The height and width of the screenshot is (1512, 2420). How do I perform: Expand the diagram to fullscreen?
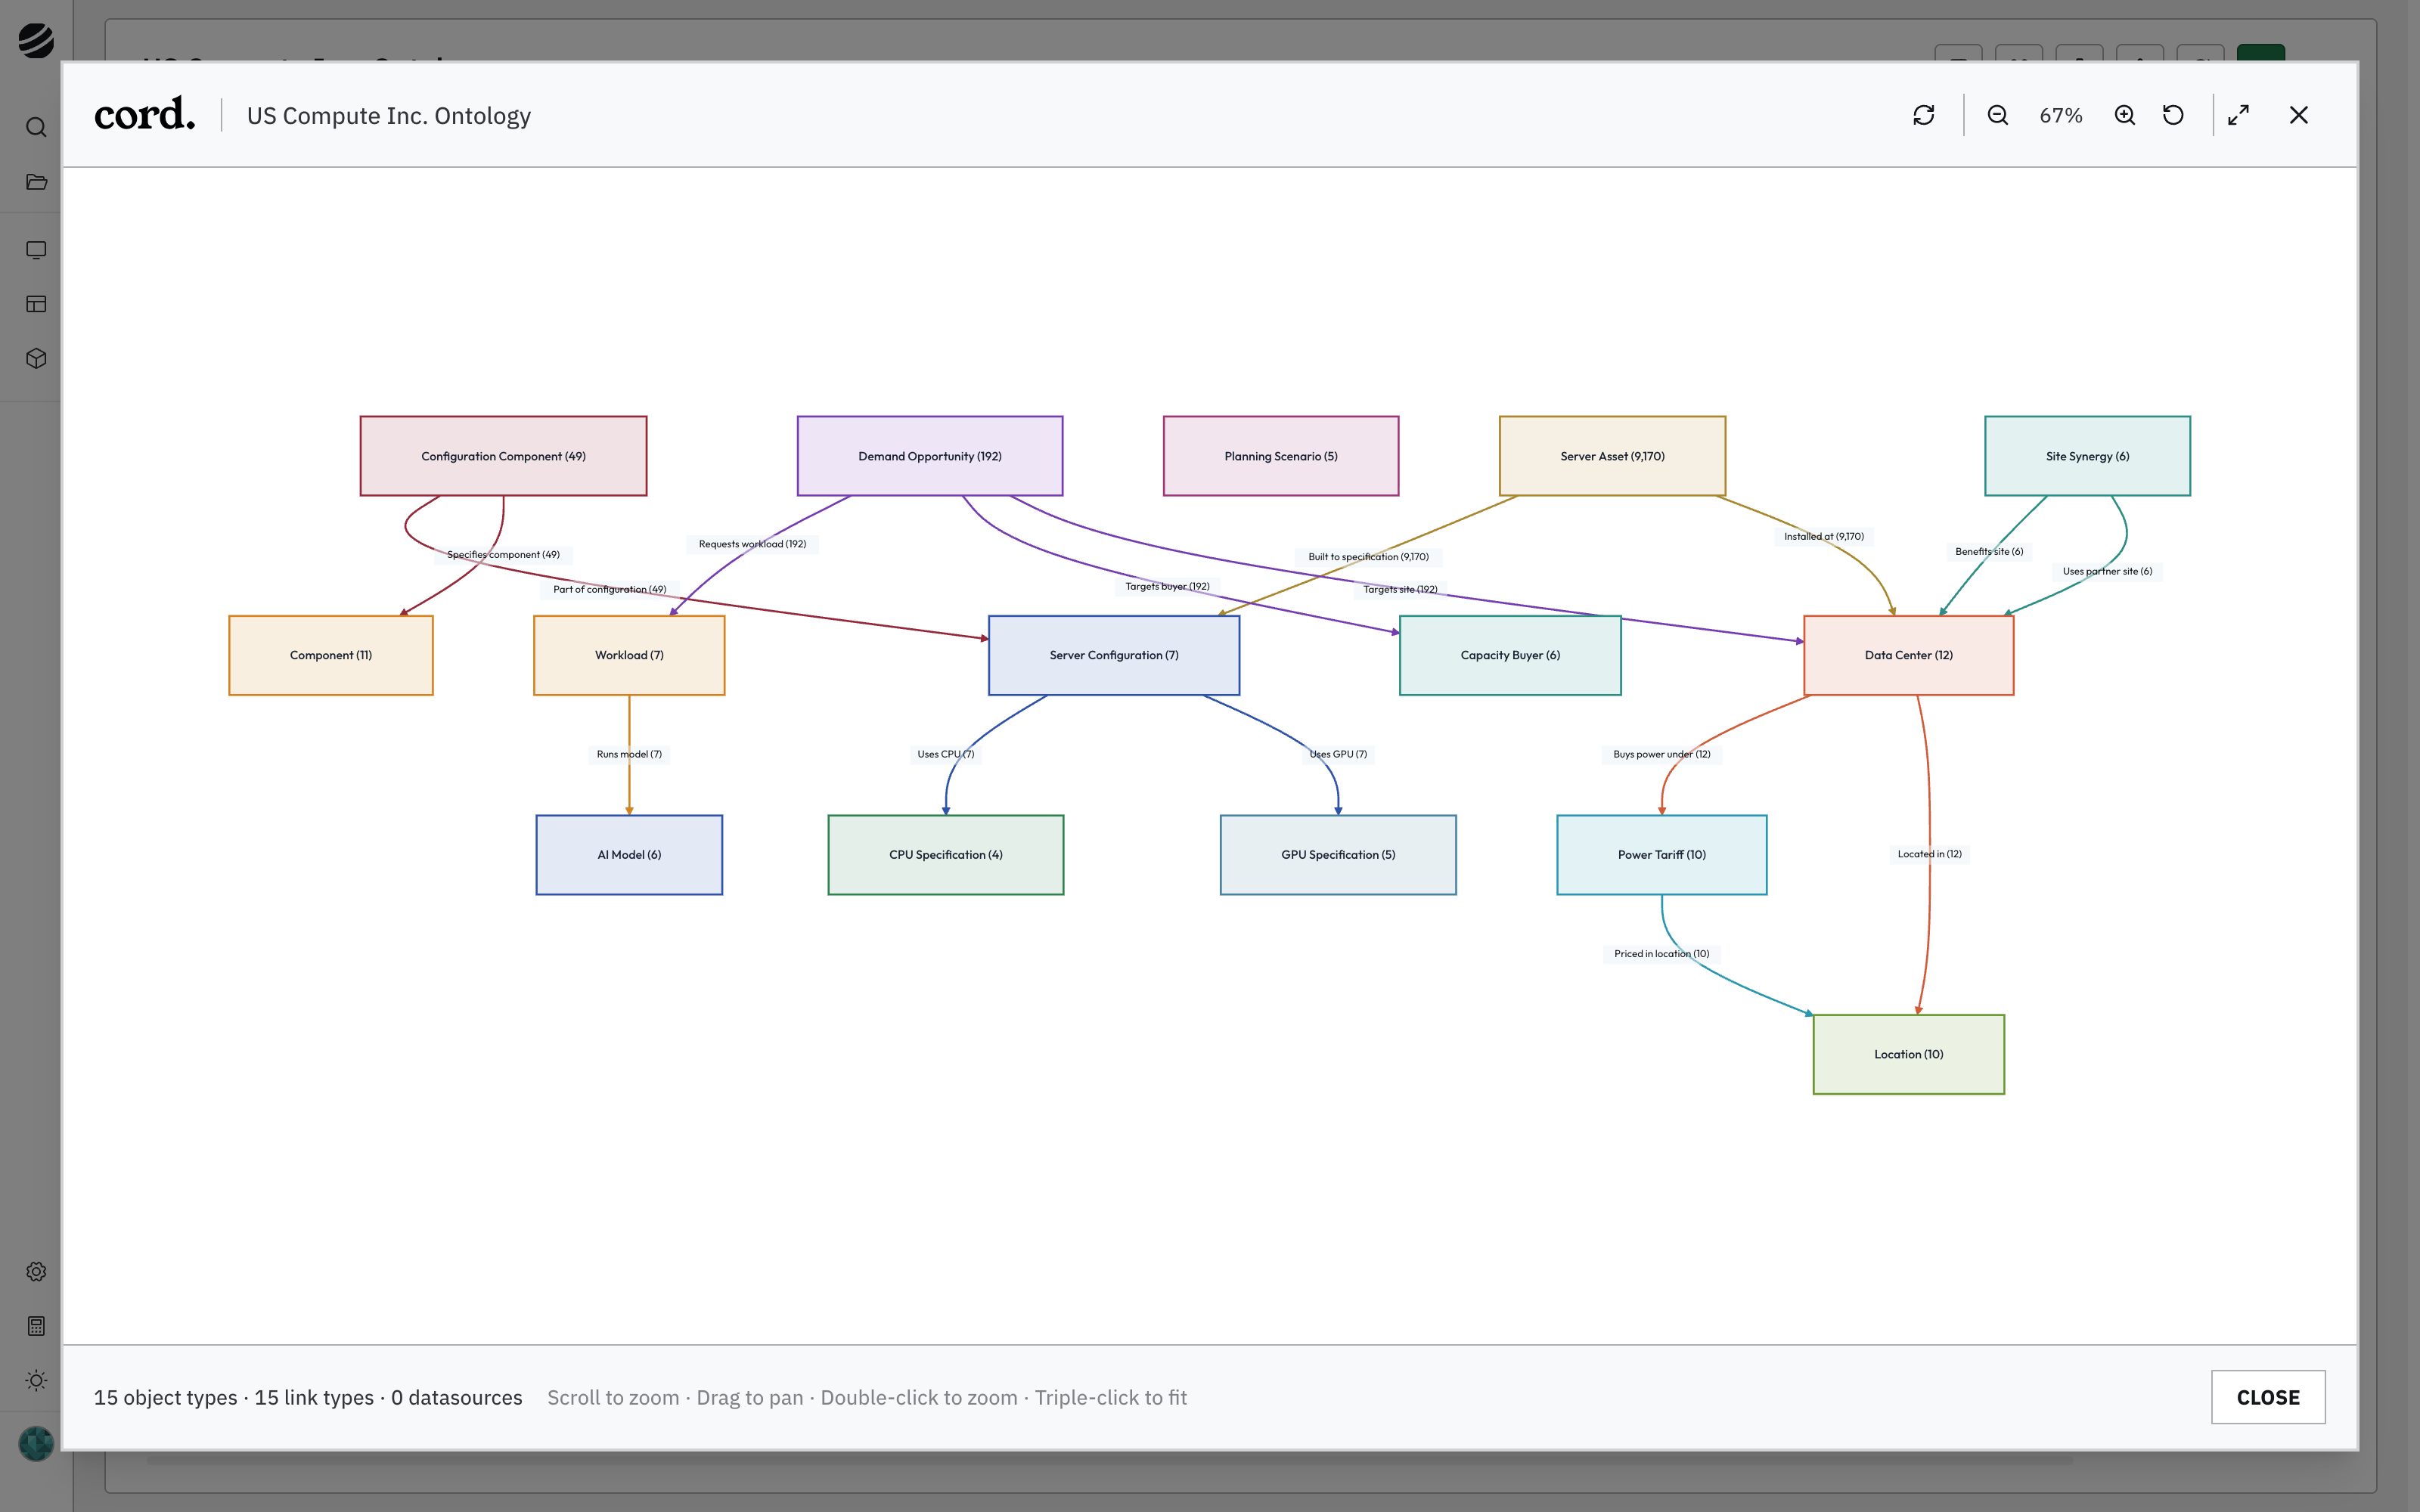click(x=2239, y=115)
